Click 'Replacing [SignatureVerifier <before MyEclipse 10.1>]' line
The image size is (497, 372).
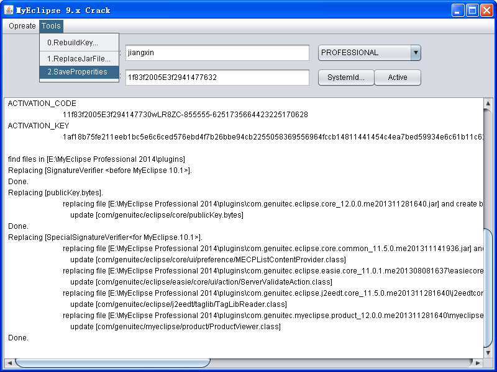100,170
